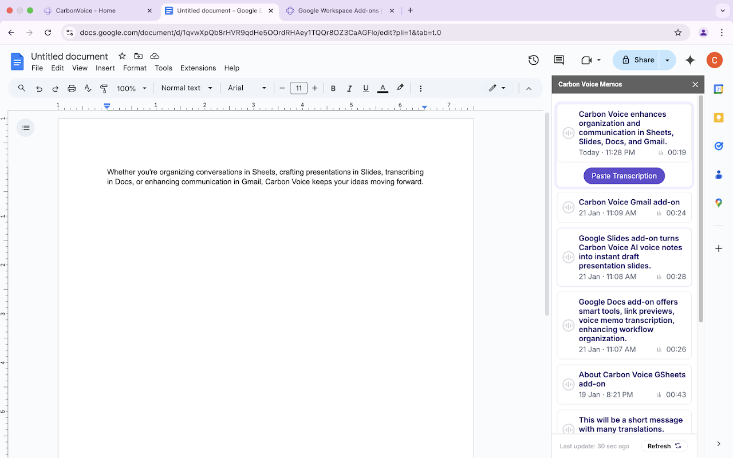The height and width of the screenshot is (458, 733).
Task: Collapse the menus with the toolbar chevron
Action: click(x=529, y=88)
